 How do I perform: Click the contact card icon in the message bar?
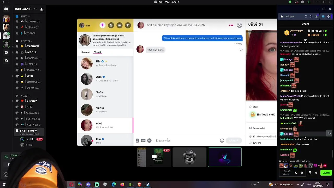[137, 140]
